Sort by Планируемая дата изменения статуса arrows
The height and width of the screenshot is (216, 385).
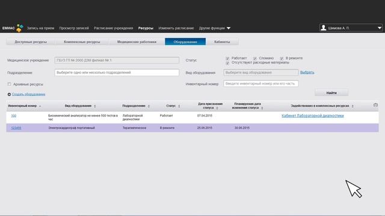[x=262, y=108]
